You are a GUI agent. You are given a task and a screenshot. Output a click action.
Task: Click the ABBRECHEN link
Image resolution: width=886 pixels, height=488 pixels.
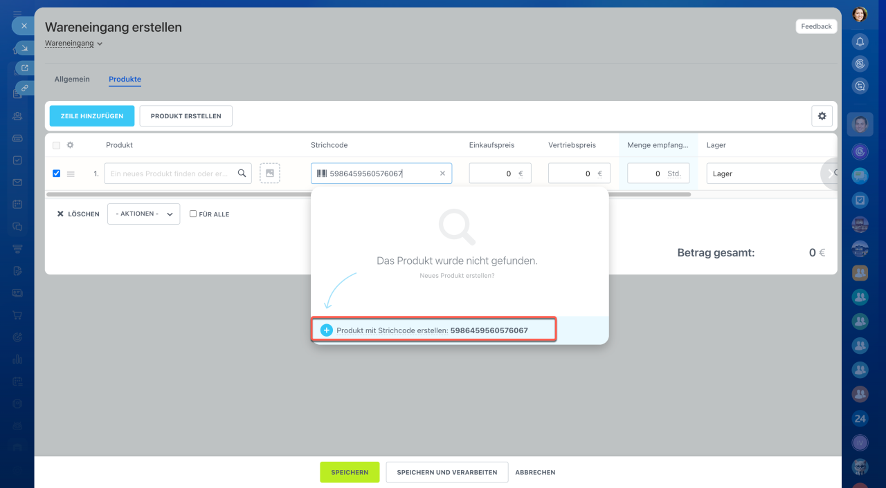[535, 472]
